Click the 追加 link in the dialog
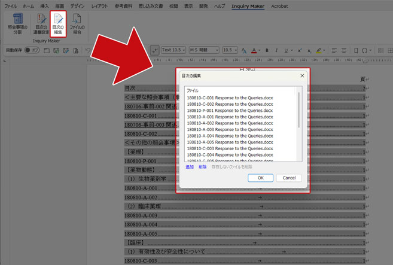The image size is (393, 265). click(190, 167)
